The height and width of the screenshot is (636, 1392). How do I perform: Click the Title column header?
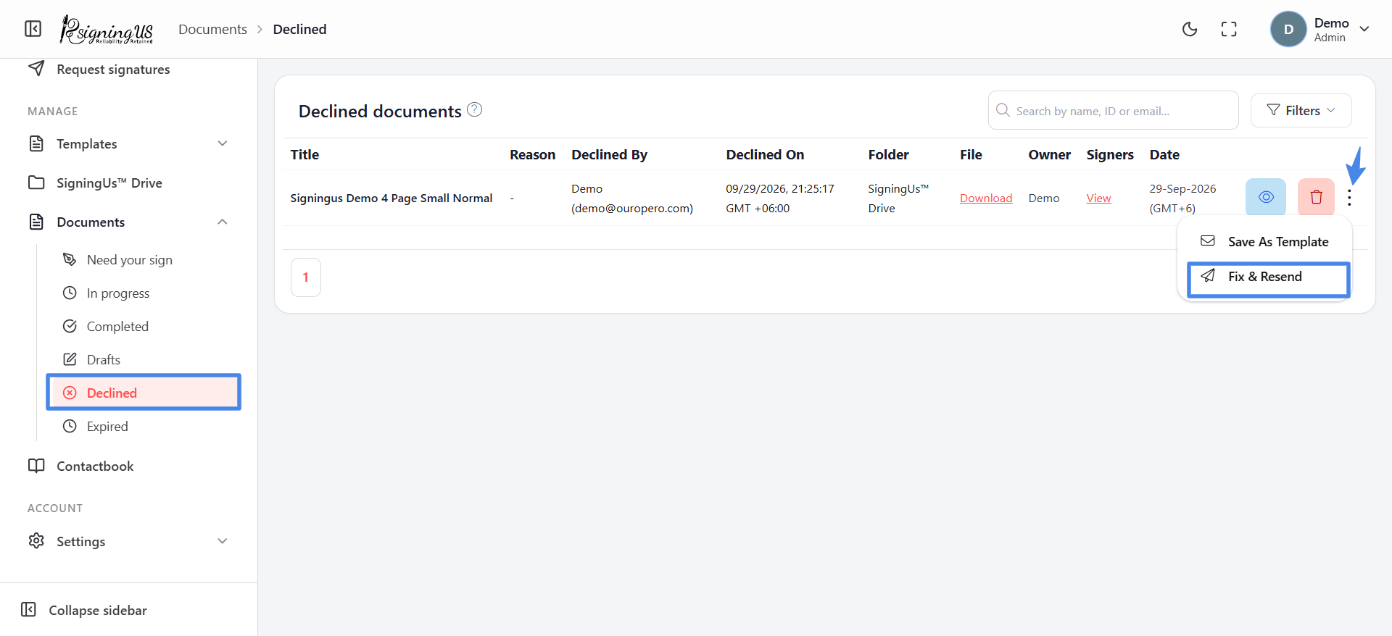coord(304,154)
